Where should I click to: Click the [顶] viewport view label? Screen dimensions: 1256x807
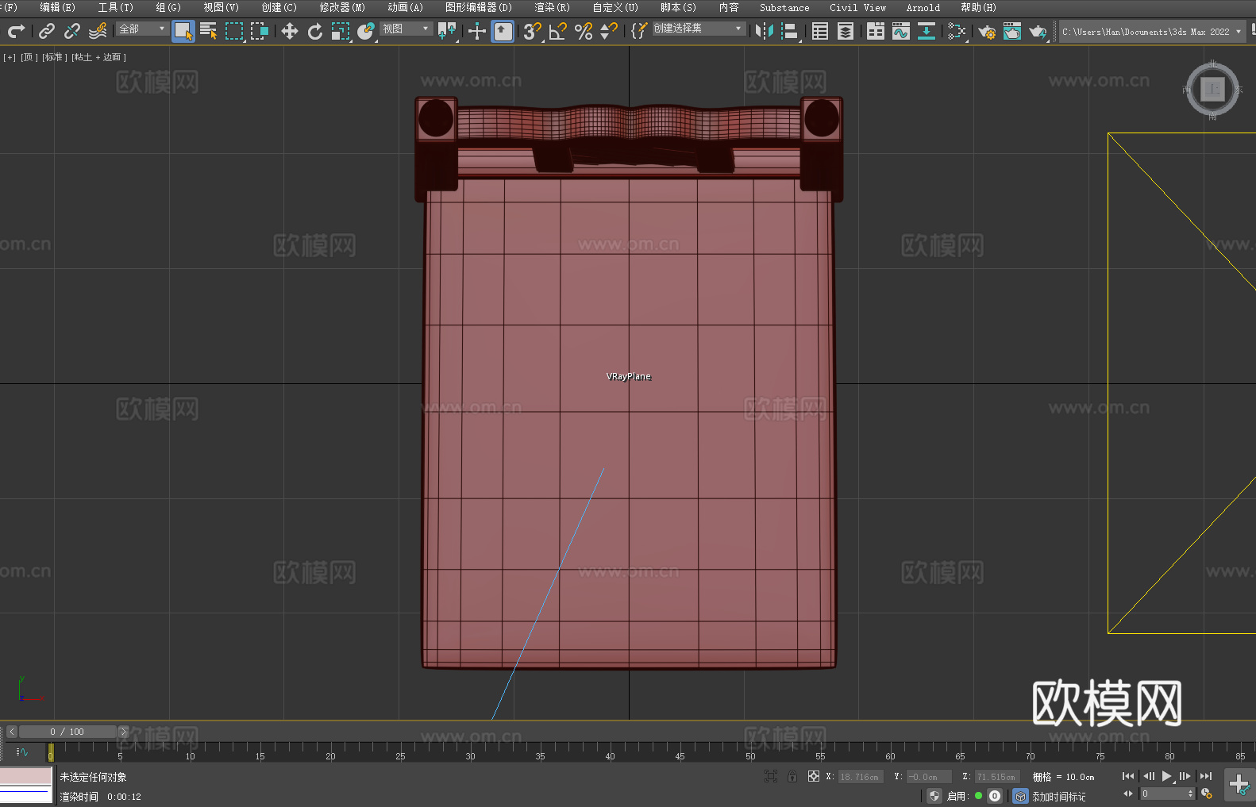(x=29, y=57)
